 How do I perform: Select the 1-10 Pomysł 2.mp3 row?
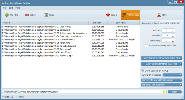point(71,56)
